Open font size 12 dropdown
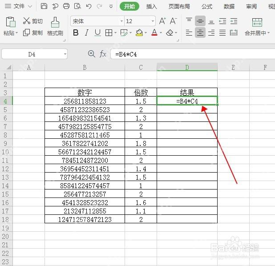This screenshot has height=266, width=275. point(153,21)
